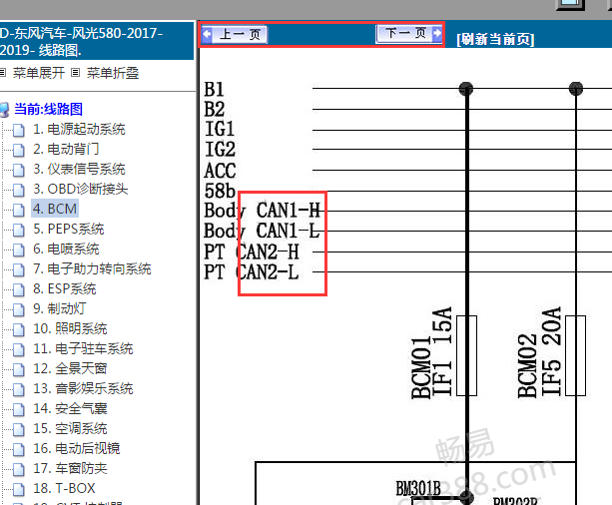This screenshot has width=612, height=505.
Task: Click the PT CAN2-L label
Action: [x=252, y=272]
